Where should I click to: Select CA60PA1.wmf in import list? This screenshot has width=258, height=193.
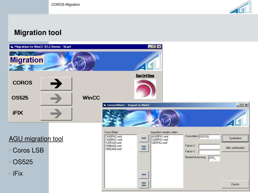tap(159, 140)
